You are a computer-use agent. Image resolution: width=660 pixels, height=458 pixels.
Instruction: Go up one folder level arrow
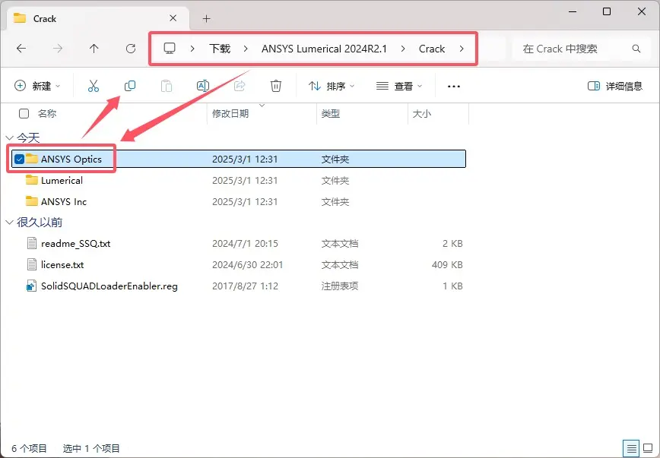94,49
